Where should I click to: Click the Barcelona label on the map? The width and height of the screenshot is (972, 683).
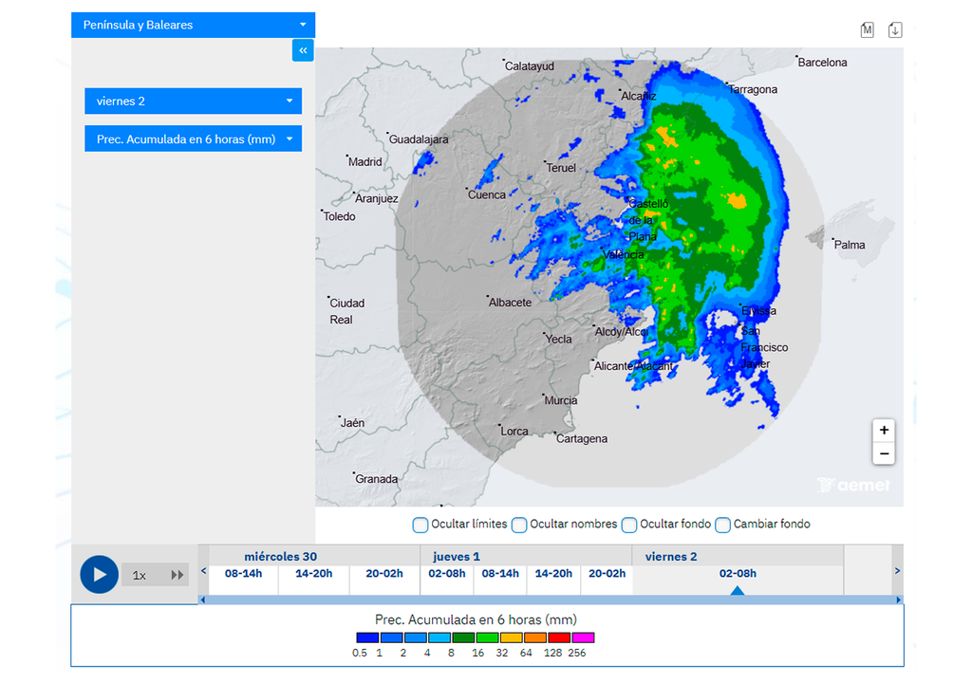822,63
